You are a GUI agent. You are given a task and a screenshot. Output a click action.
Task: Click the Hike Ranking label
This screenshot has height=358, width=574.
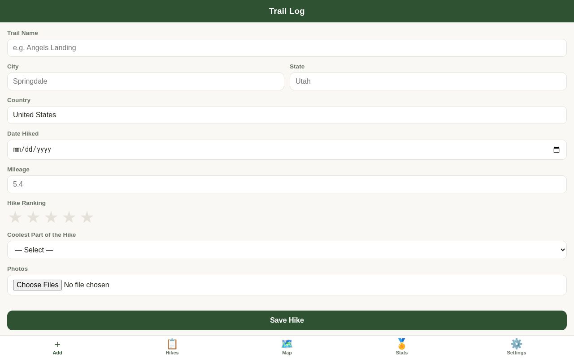[x=26, y=203]
